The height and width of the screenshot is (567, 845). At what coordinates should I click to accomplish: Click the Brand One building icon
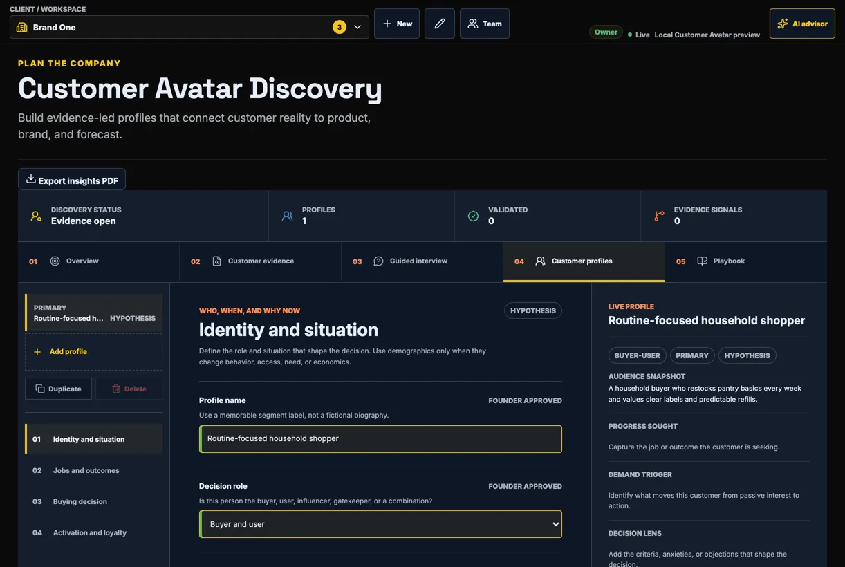[21, 27]
